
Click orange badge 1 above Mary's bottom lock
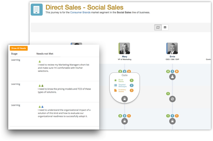point(129,116)
